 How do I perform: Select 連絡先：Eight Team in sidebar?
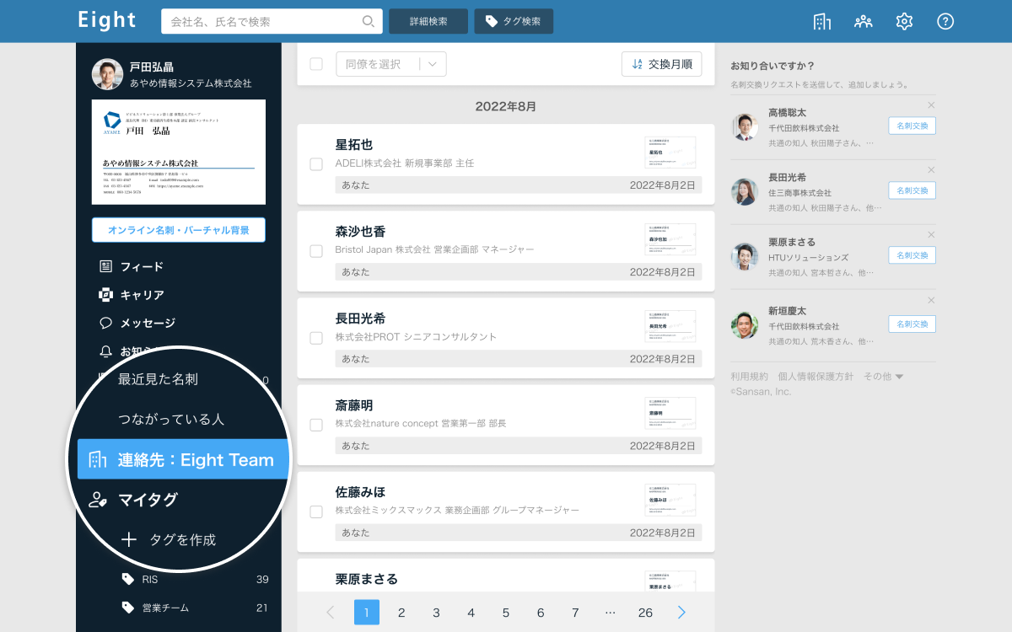pyautogui.click(x=183, y=459)
